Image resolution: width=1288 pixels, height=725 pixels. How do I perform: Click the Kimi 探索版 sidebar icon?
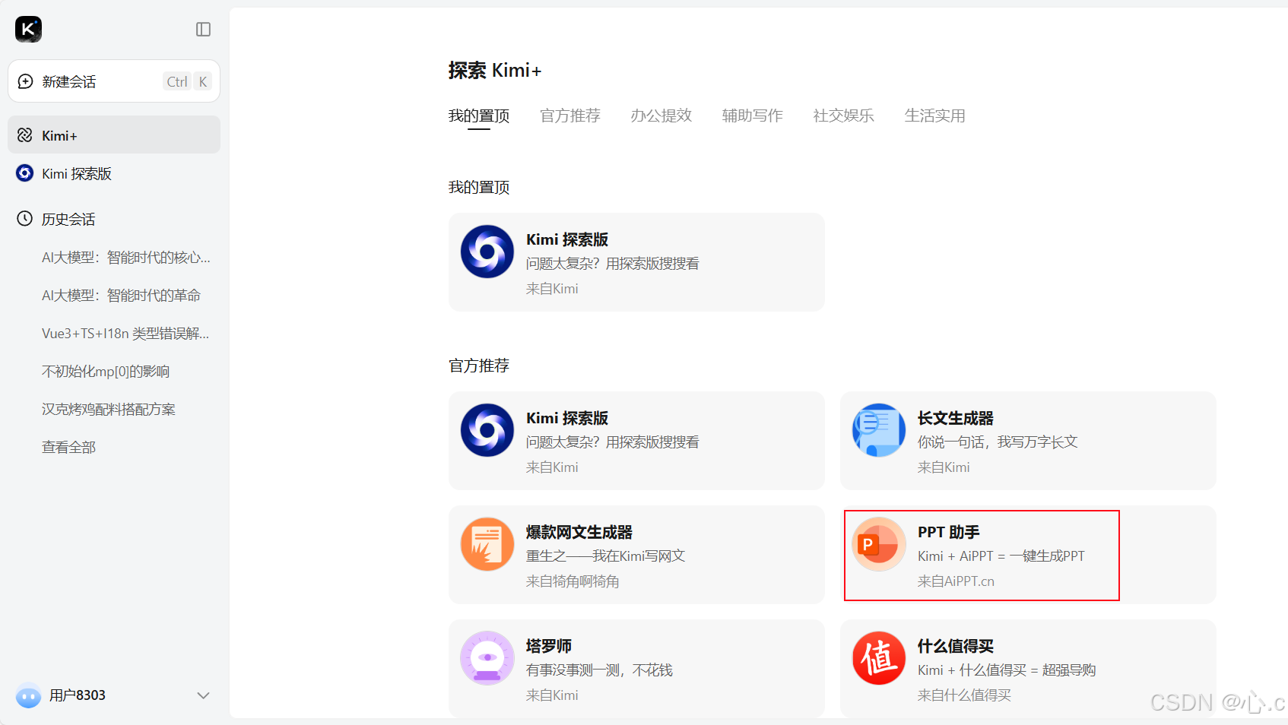click(x=25, y=173)
